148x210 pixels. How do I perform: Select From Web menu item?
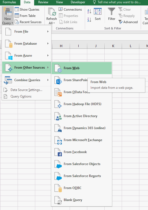82,68
